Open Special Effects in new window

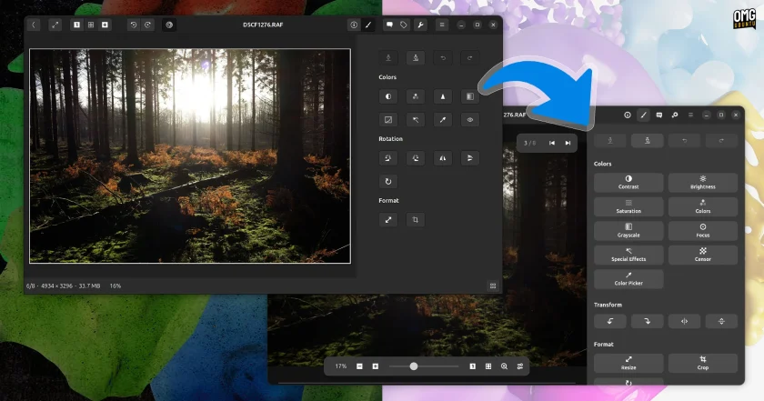click(628, 255)
